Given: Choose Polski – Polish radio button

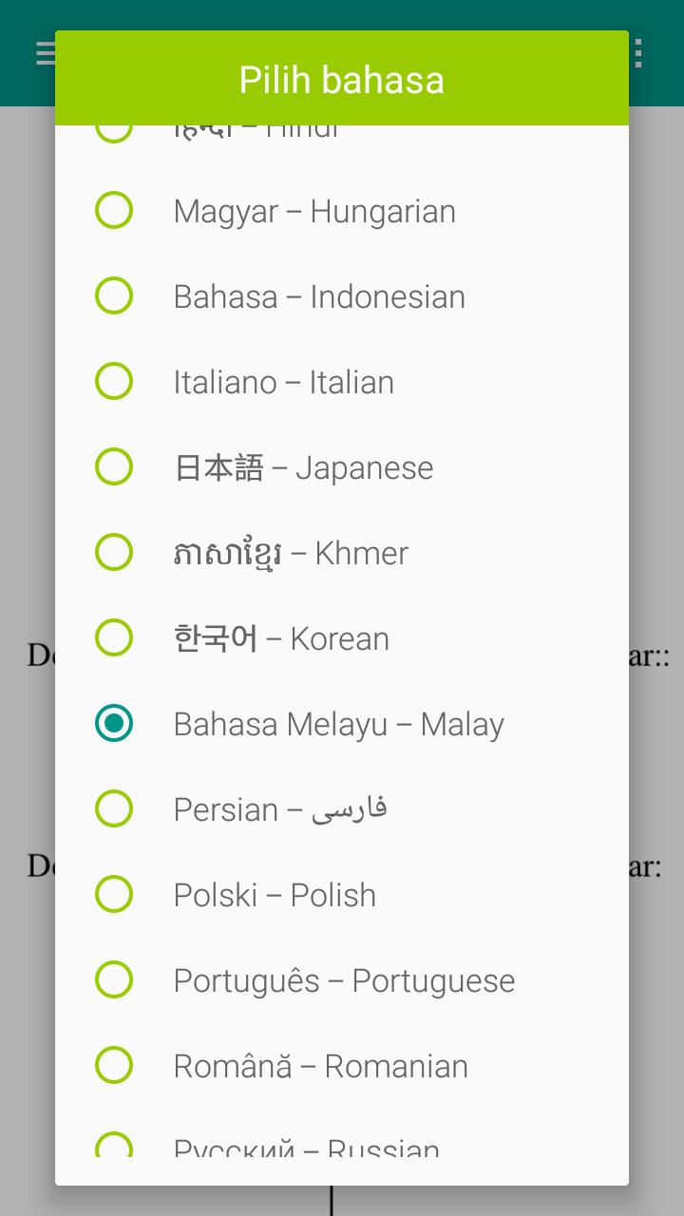Looking at the screenshot, I should pos(114,894).
